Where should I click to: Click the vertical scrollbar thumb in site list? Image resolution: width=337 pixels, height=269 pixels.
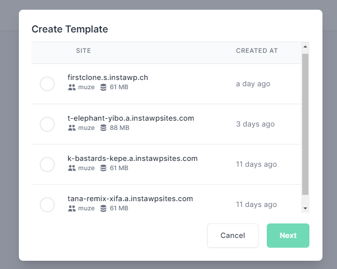click(305, 124)
